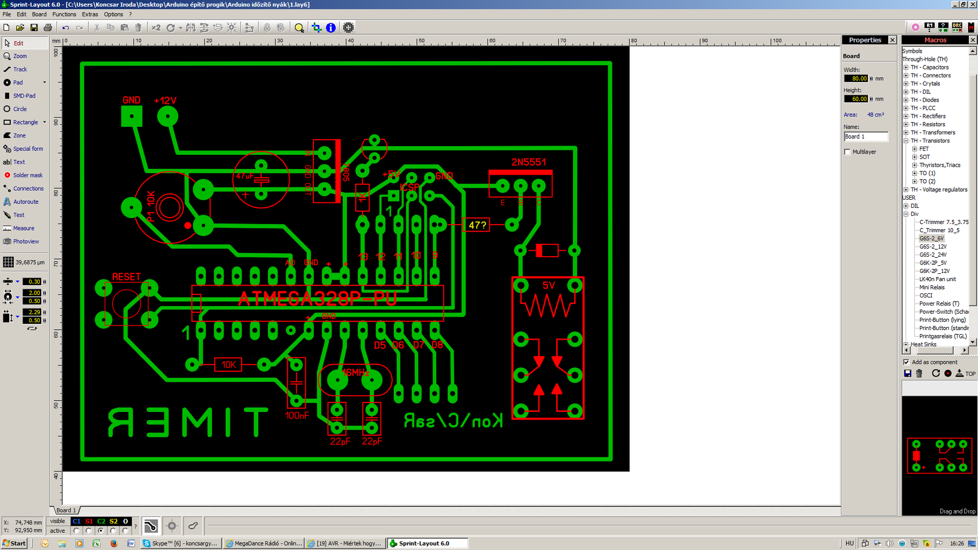Viewport: 978px width, 550px height.
Task: Toggle the Macros panel with the red M icon
Action: (x=971, y=27)
